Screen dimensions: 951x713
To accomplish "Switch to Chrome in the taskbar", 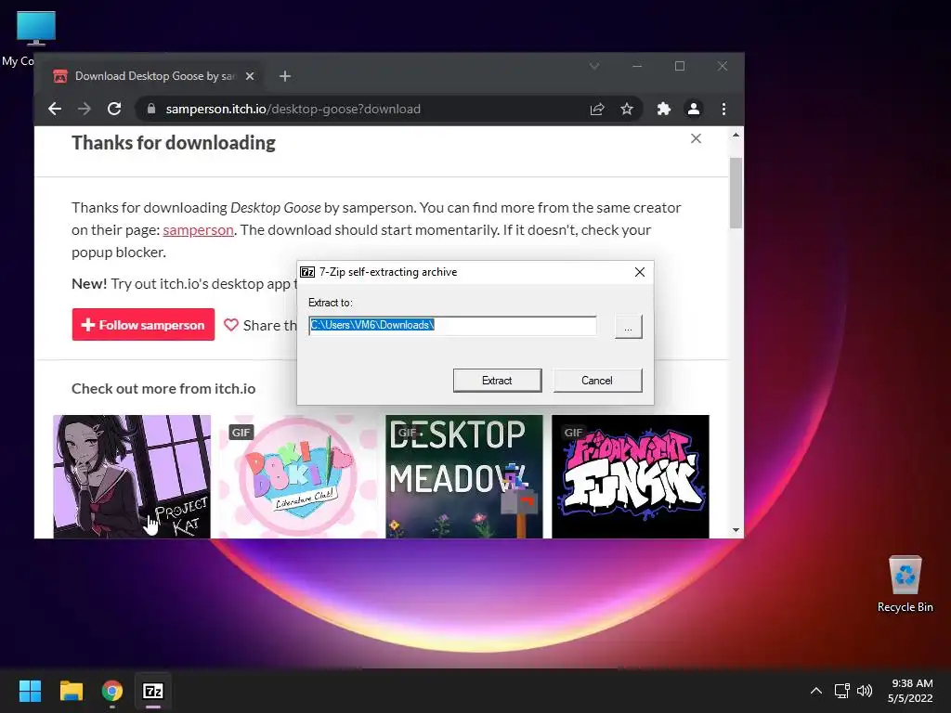I will tap(112, 691).
